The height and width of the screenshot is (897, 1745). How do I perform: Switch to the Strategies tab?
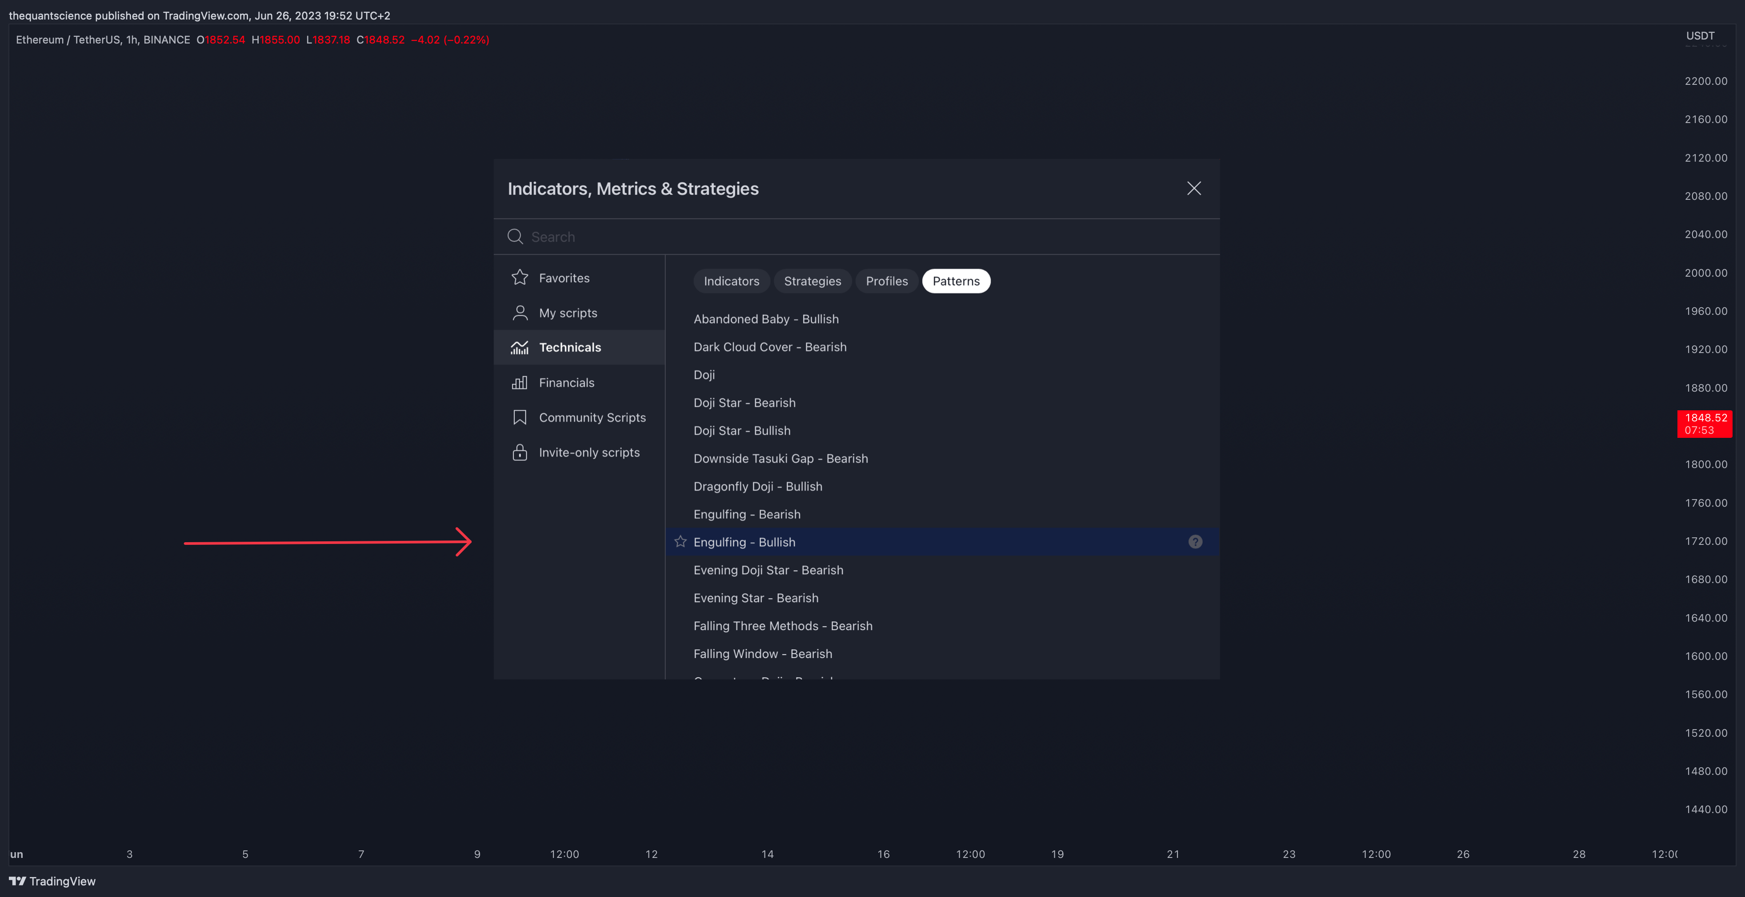(812, 281)
